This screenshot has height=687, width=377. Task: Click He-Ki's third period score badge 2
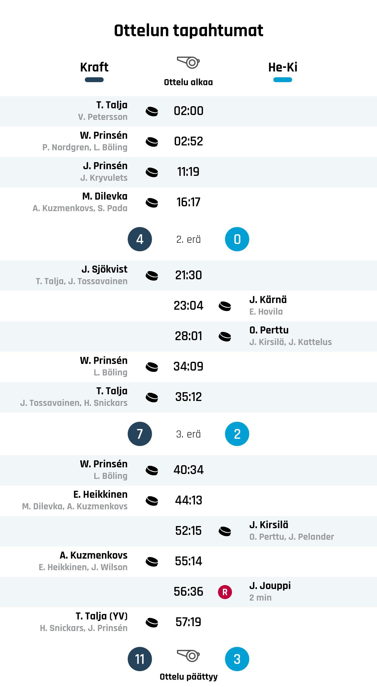[x=237, y=434]
